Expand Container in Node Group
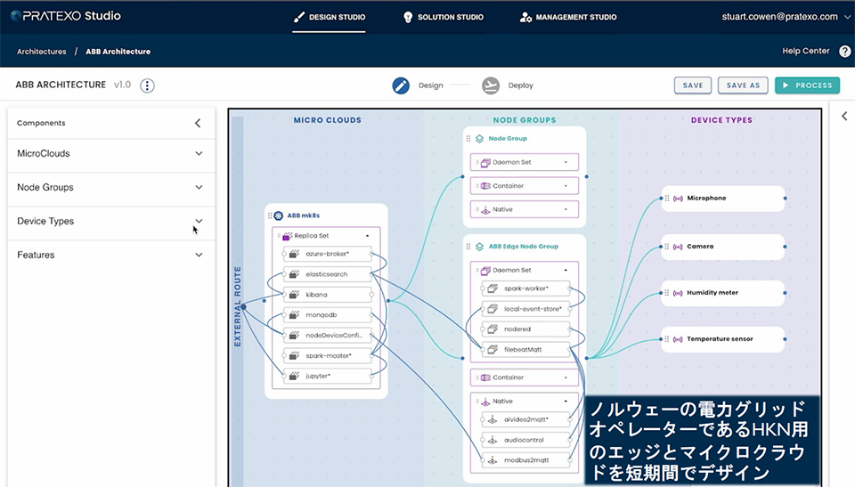 pyautogui.click(x=566, y=186)
